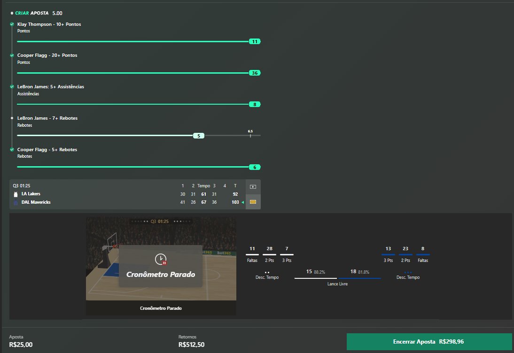Click the CRIAR APOSTA 5.00 header
The height and width of the screenshot is (353, 514).
click(39, 13)
